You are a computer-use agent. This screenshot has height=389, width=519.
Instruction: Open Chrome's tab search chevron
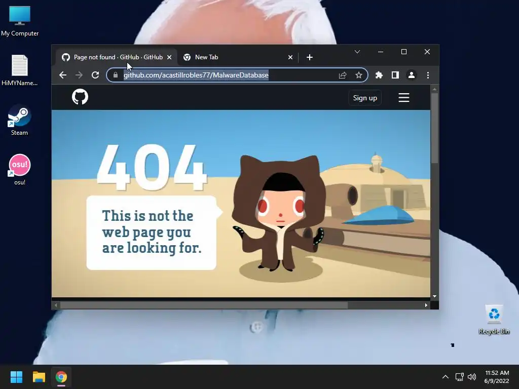coord(357,52)
